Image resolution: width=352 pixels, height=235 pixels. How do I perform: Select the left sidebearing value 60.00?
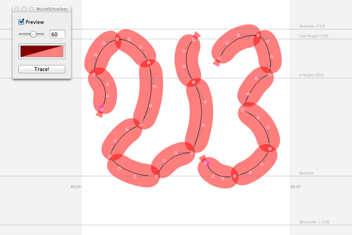(76, 187)
